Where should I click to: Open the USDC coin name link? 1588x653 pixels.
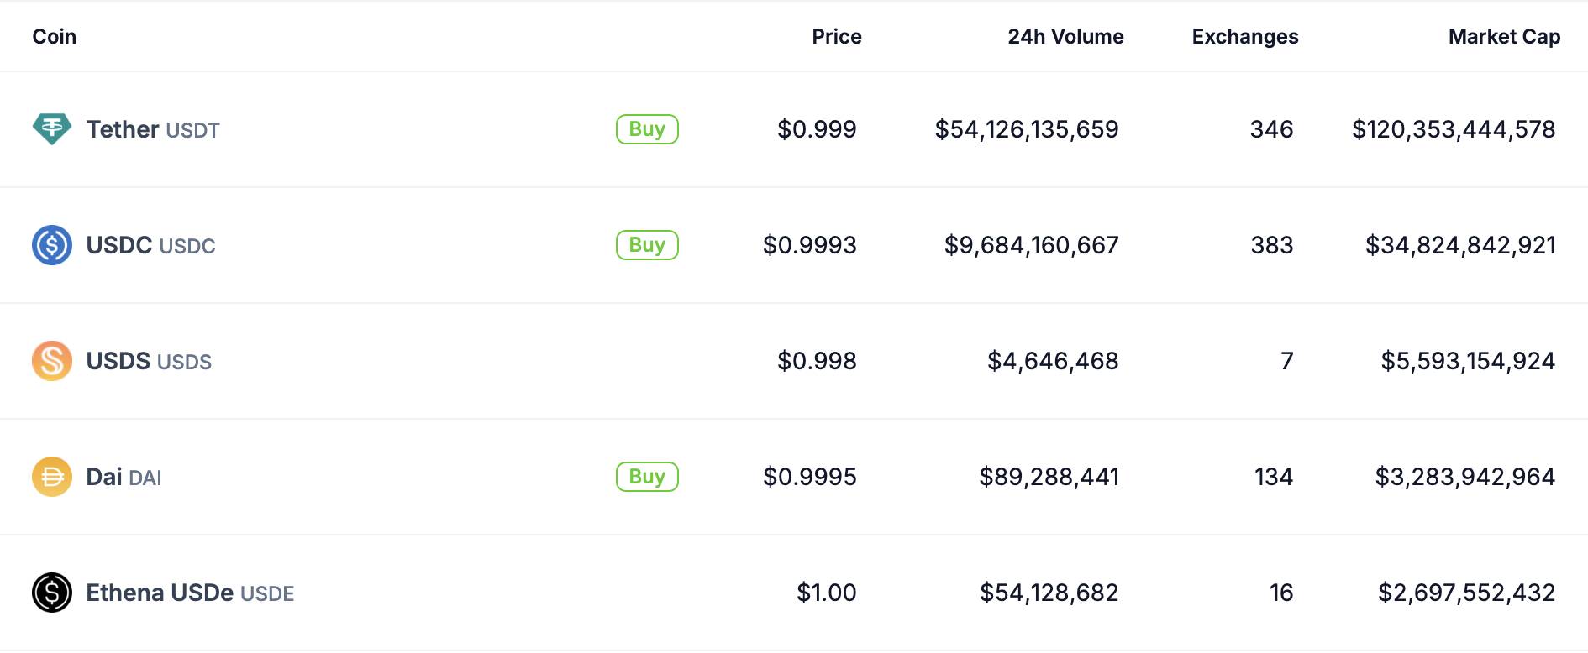pos(151,245)
